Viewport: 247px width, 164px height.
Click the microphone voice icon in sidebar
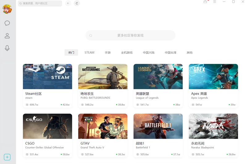pos(7,48)
